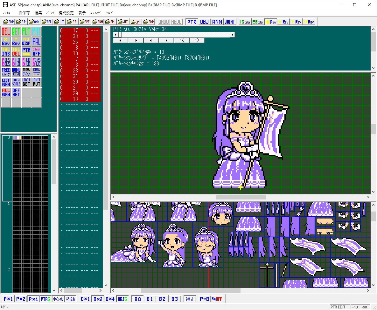Click the OBJ SCALE tool button
Screen dimensions: 377x310
tap(16, 82)
